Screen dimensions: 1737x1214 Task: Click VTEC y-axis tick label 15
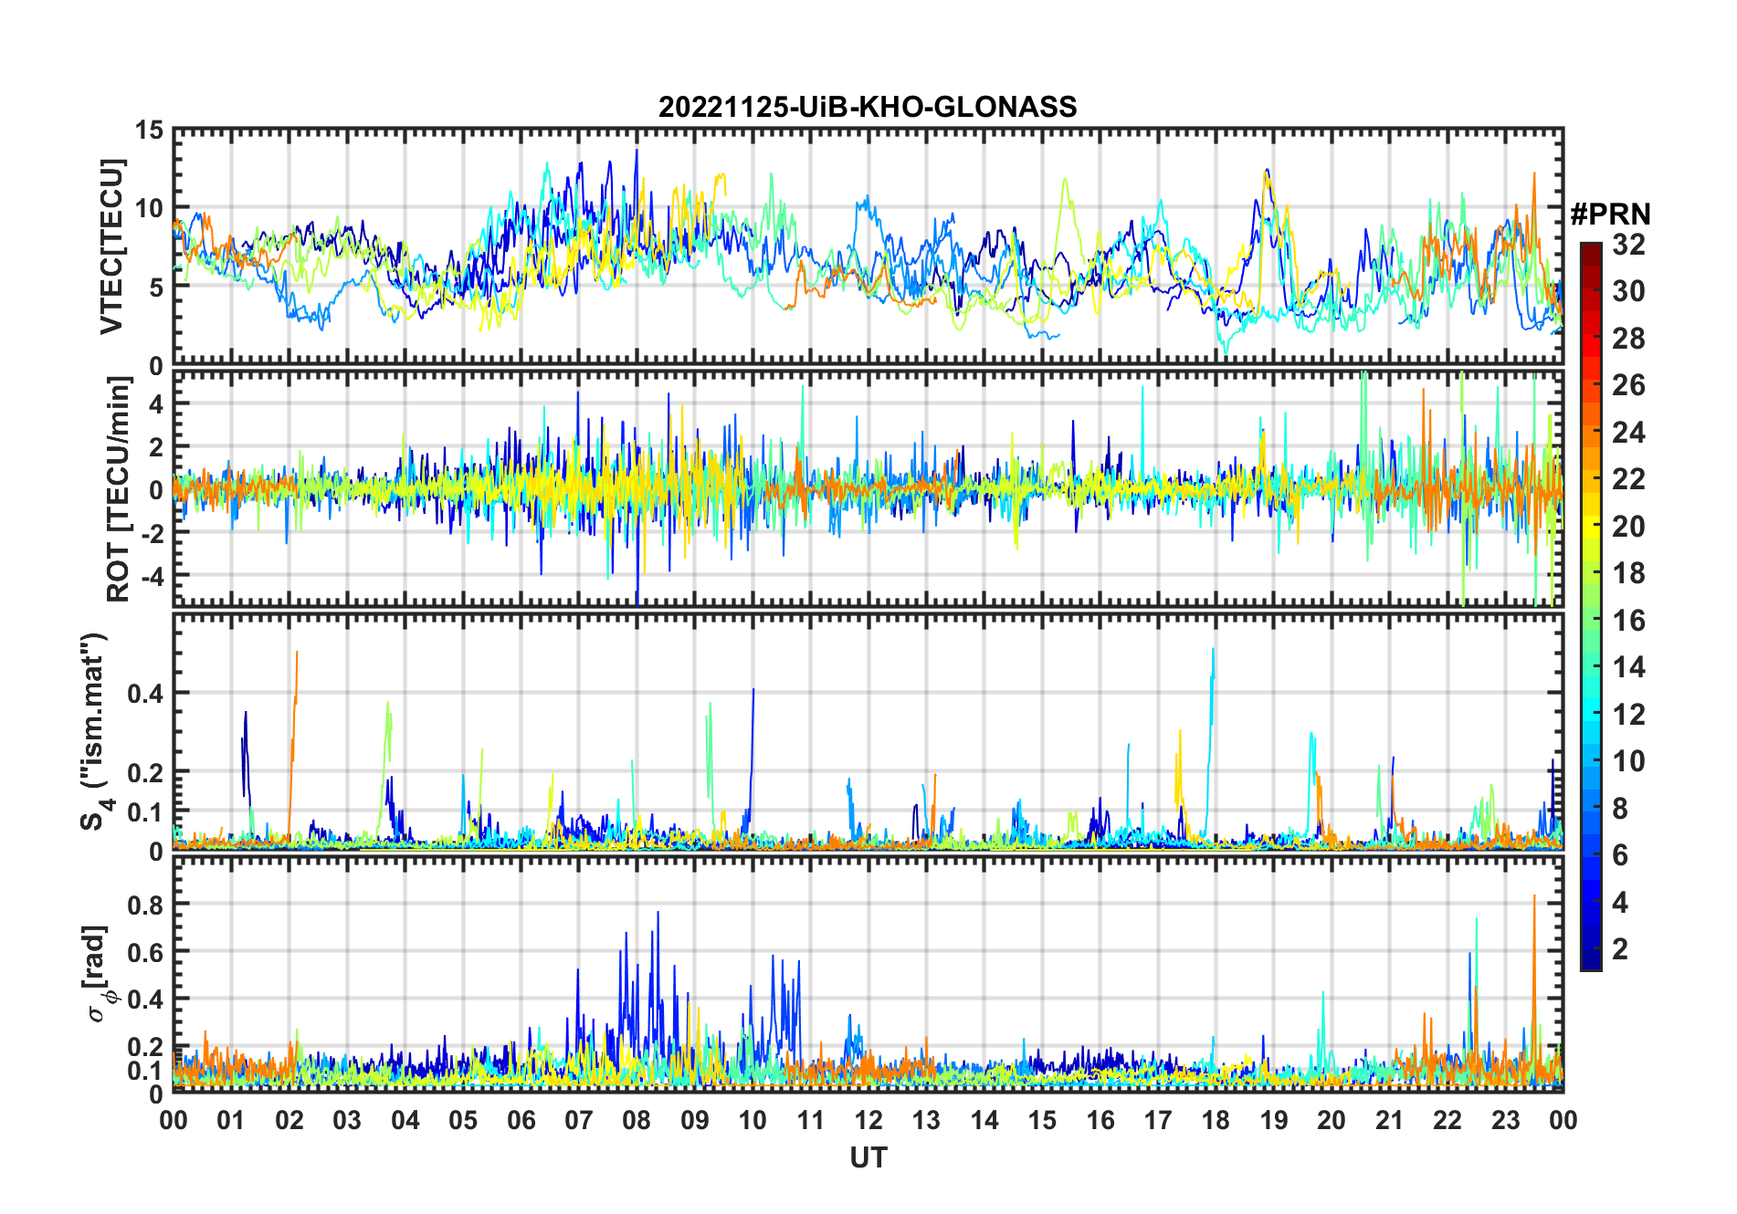coord(149,131)
